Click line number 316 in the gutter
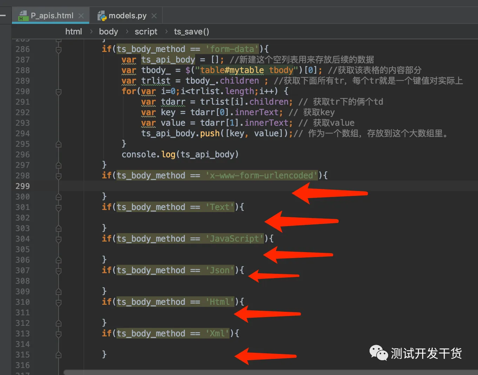 22,365
